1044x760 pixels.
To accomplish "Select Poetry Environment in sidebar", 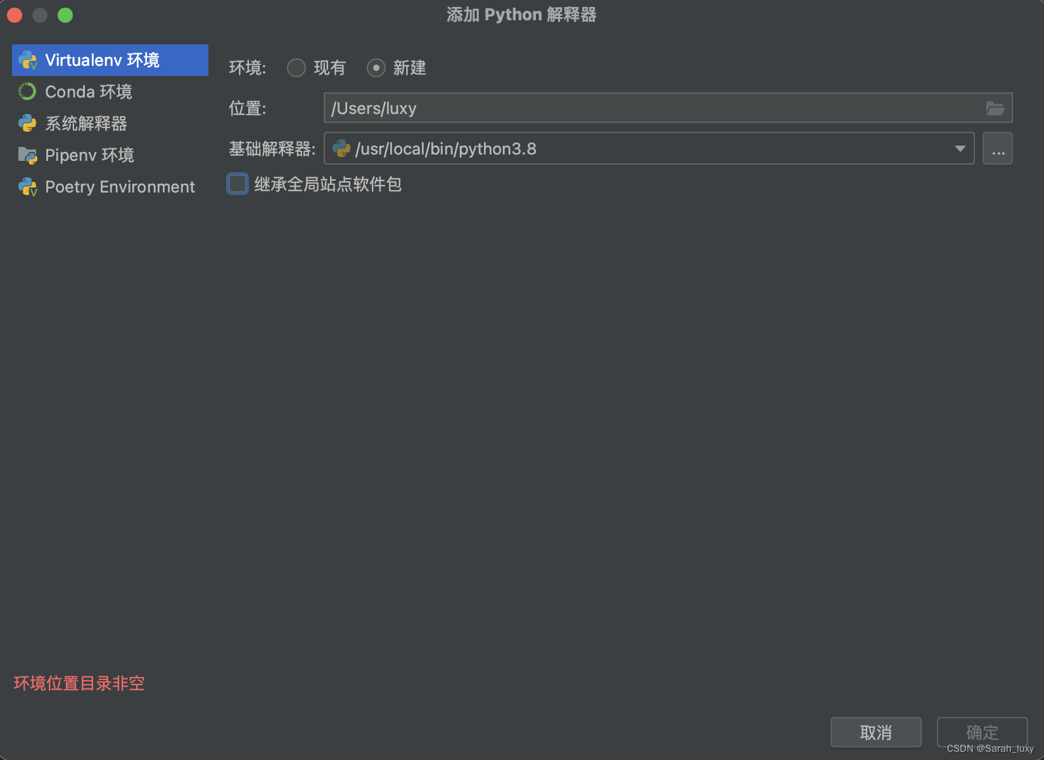I will [110, 187].
